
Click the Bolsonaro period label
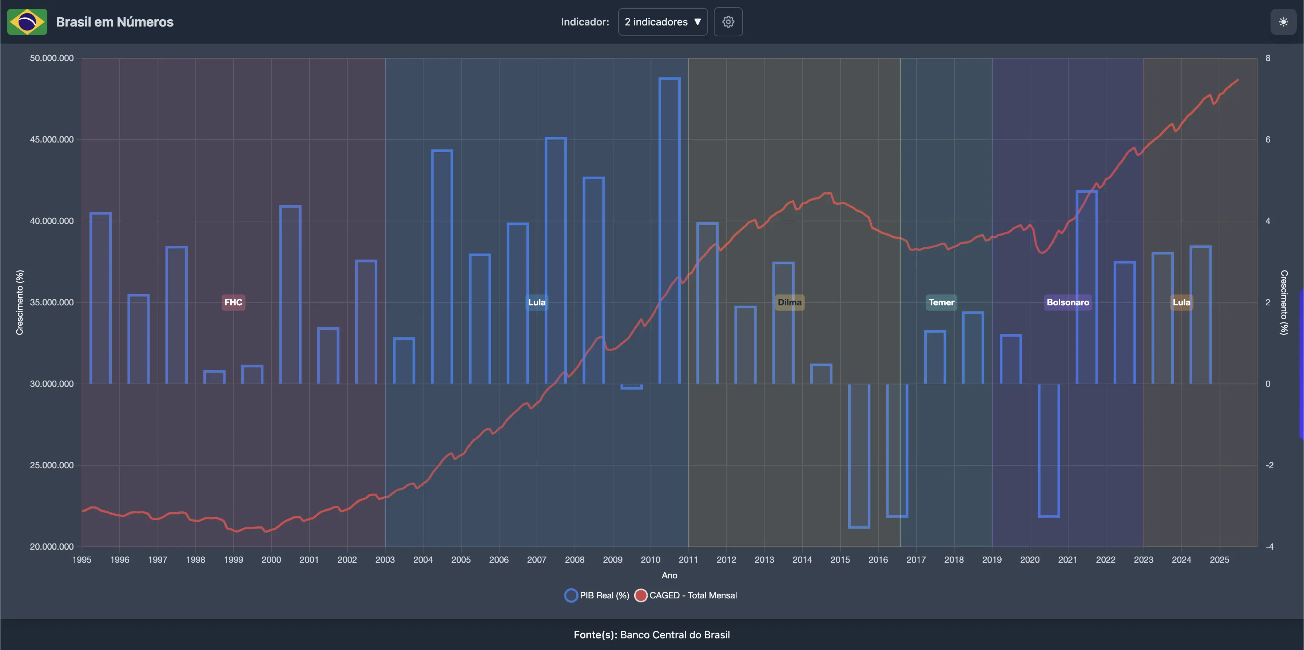1068,302
